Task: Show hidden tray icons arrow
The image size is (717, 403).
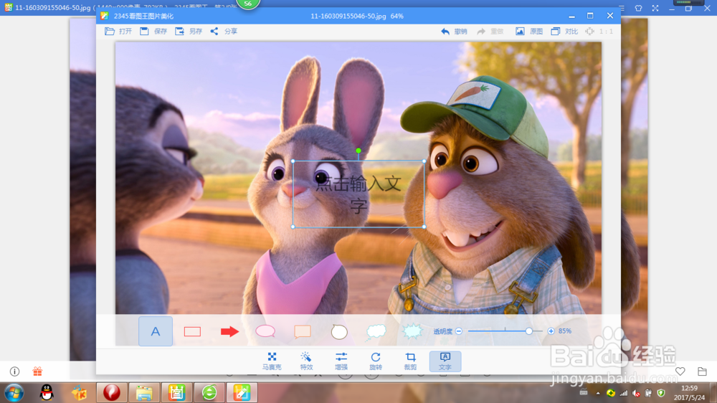Action: pos(598,393)
